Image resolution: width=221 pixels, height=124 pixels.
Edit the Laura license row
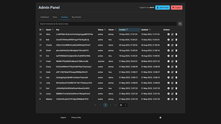click(172, 94)
